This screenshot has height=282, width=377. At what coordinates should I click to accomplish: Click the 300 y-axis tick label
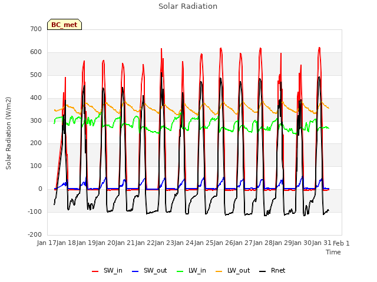pos(36,120)
